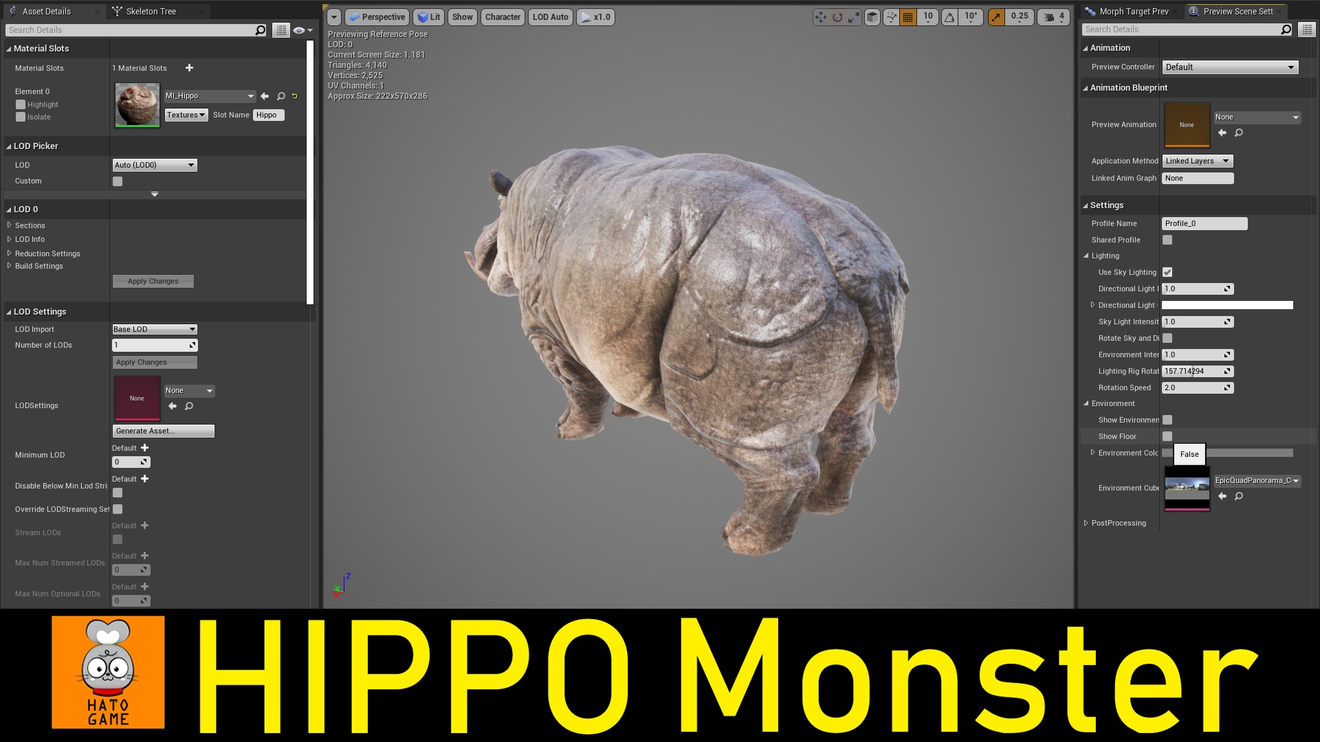Image resolution: width=1320 pixels, height=742 pixels.
Task: Switch to the Skeleton Tree tab
Action: pos(151,11)
